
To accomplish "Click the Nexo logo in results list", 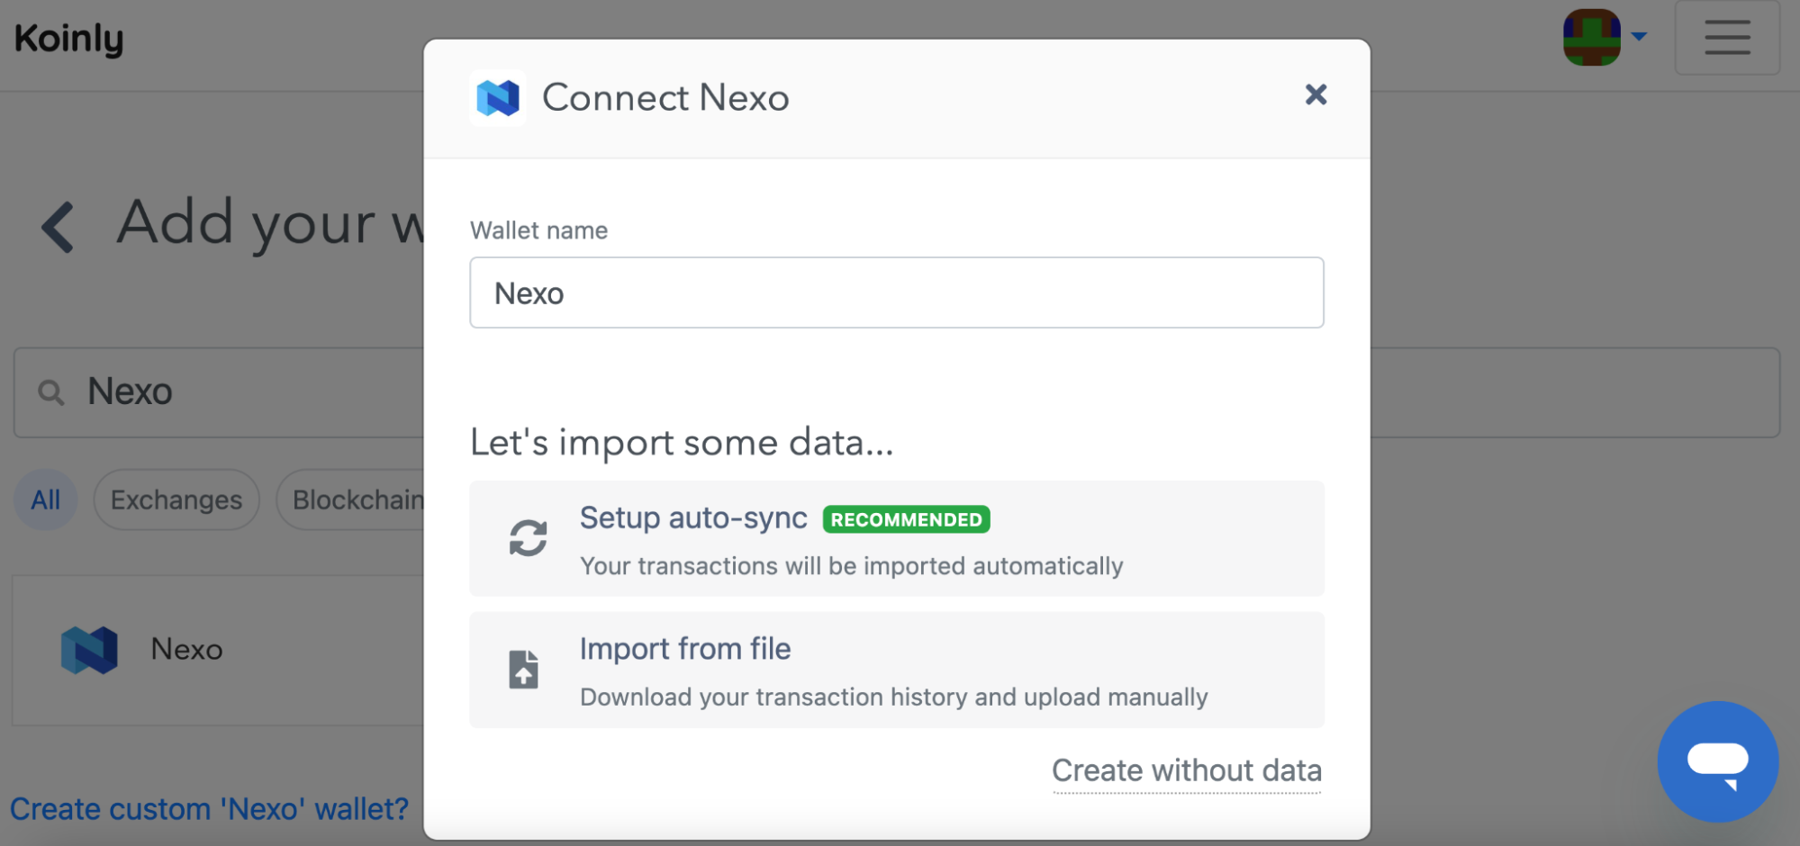I will coord(89,650).
